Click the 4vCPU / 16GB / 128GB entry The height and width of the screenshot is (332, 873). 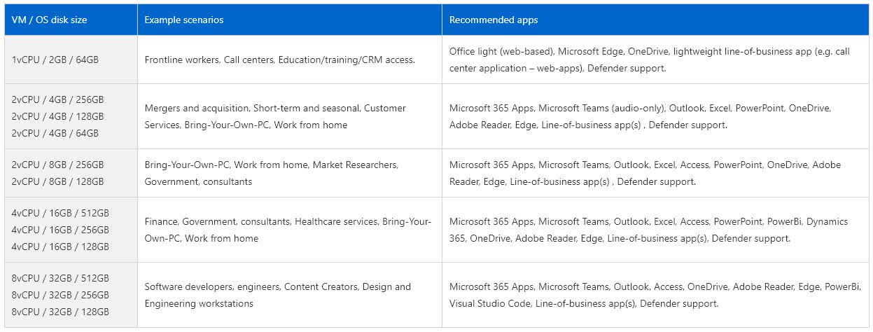click(60, 247)
